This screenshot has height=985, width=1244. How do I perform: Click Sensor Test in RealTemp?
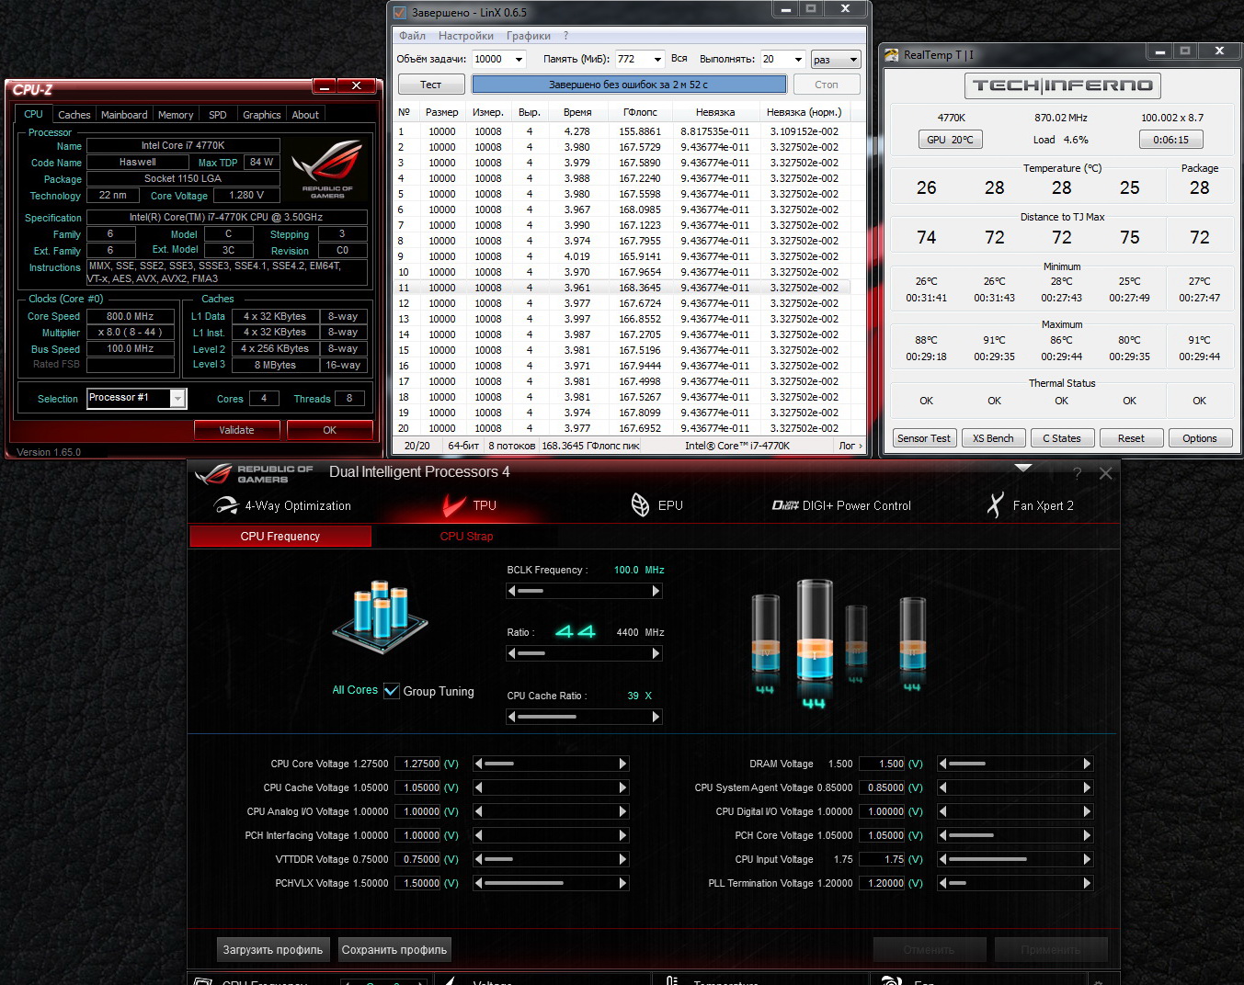[x=924, y=438]
